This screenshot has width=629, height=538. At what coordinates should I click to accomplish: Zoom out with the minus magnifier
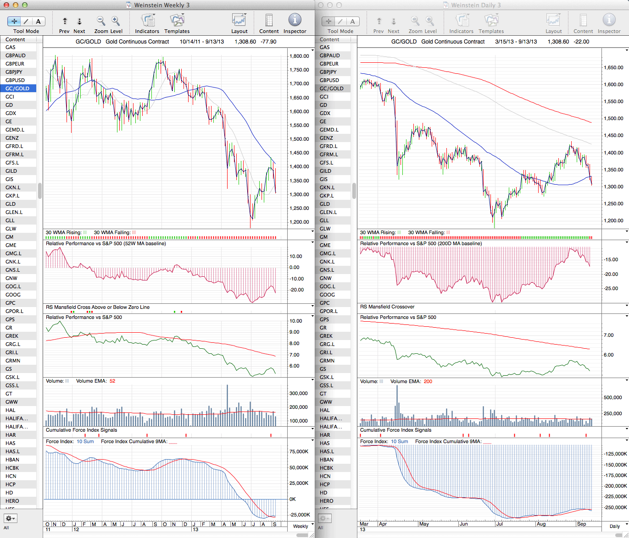pyautogui.click(x=100, y=21)
